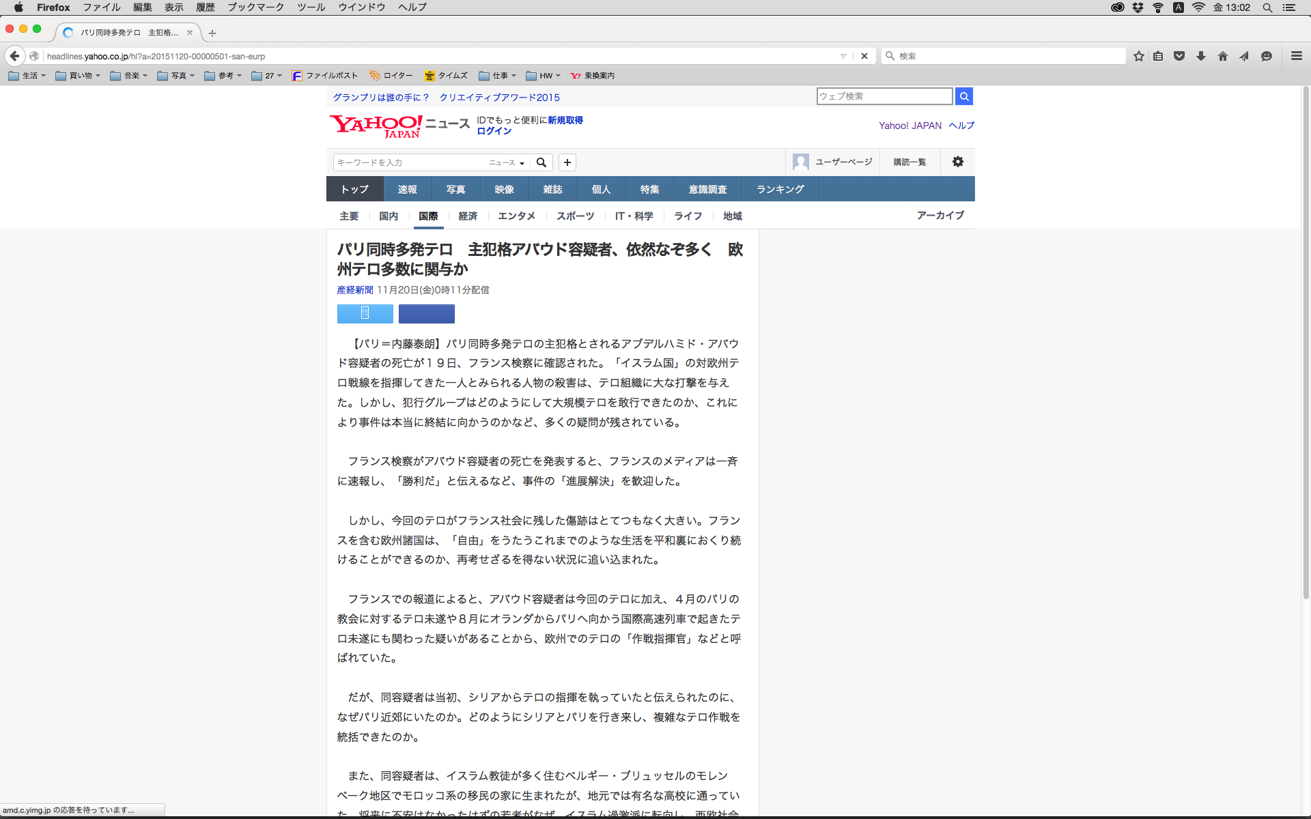Click the blue web search button
The height and width of the screenshot is (819, 1311).
[964, 96]
